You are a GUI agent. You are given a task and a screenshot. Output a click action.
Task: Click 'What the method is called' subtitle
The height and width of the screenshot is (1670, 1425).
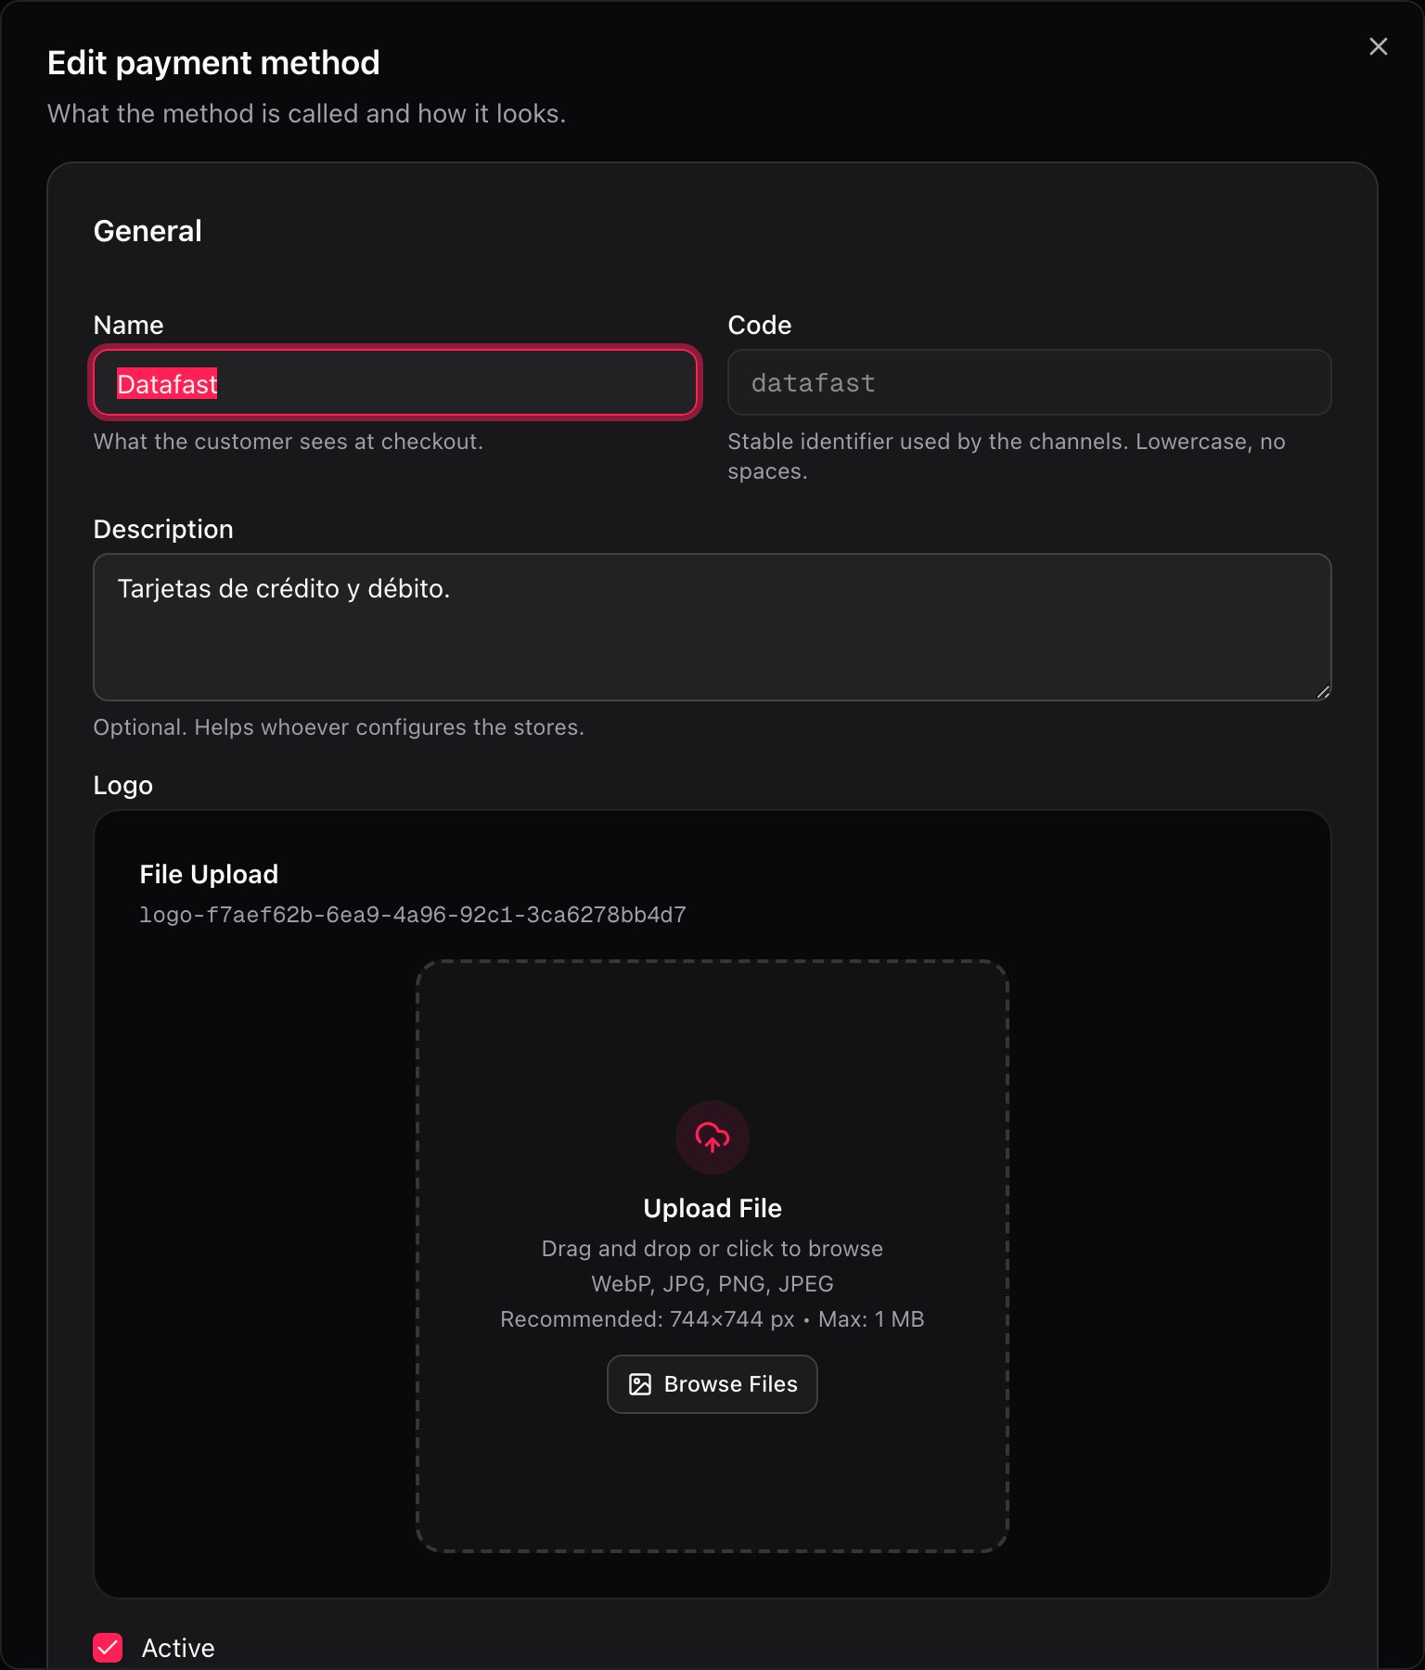click(306, 113)
